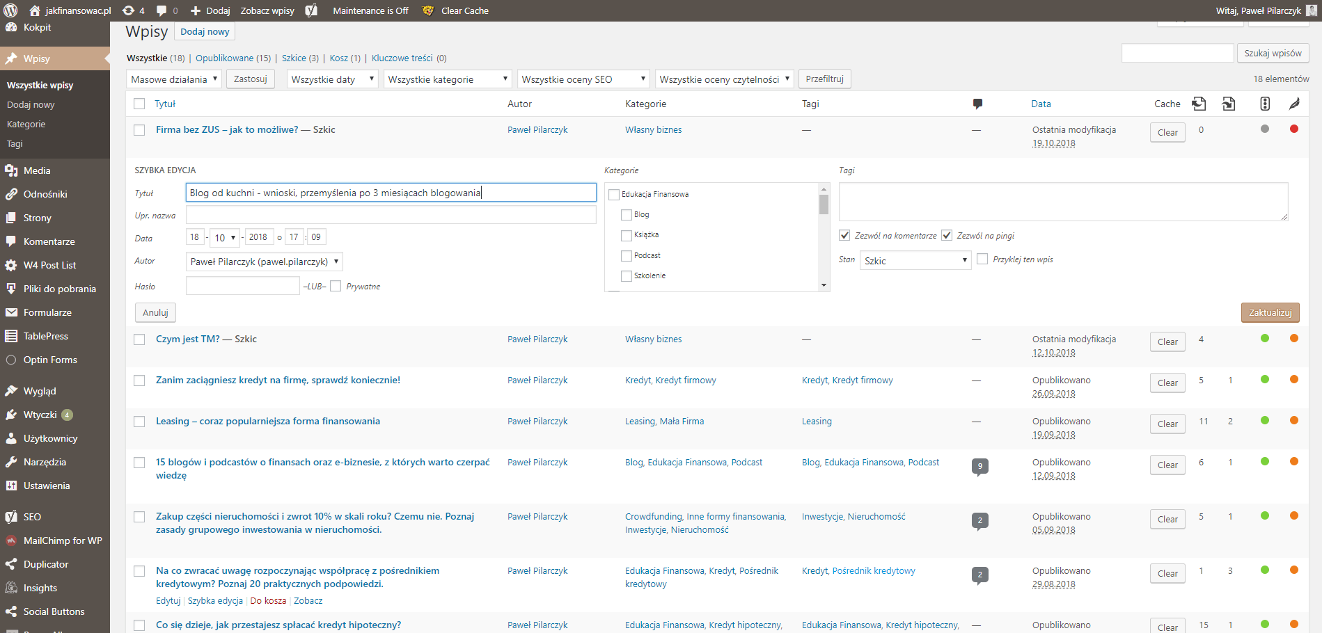This screenshot has height=633, width=1322.
Task: Click the post search input field
Action: (x=1177, y=53)
